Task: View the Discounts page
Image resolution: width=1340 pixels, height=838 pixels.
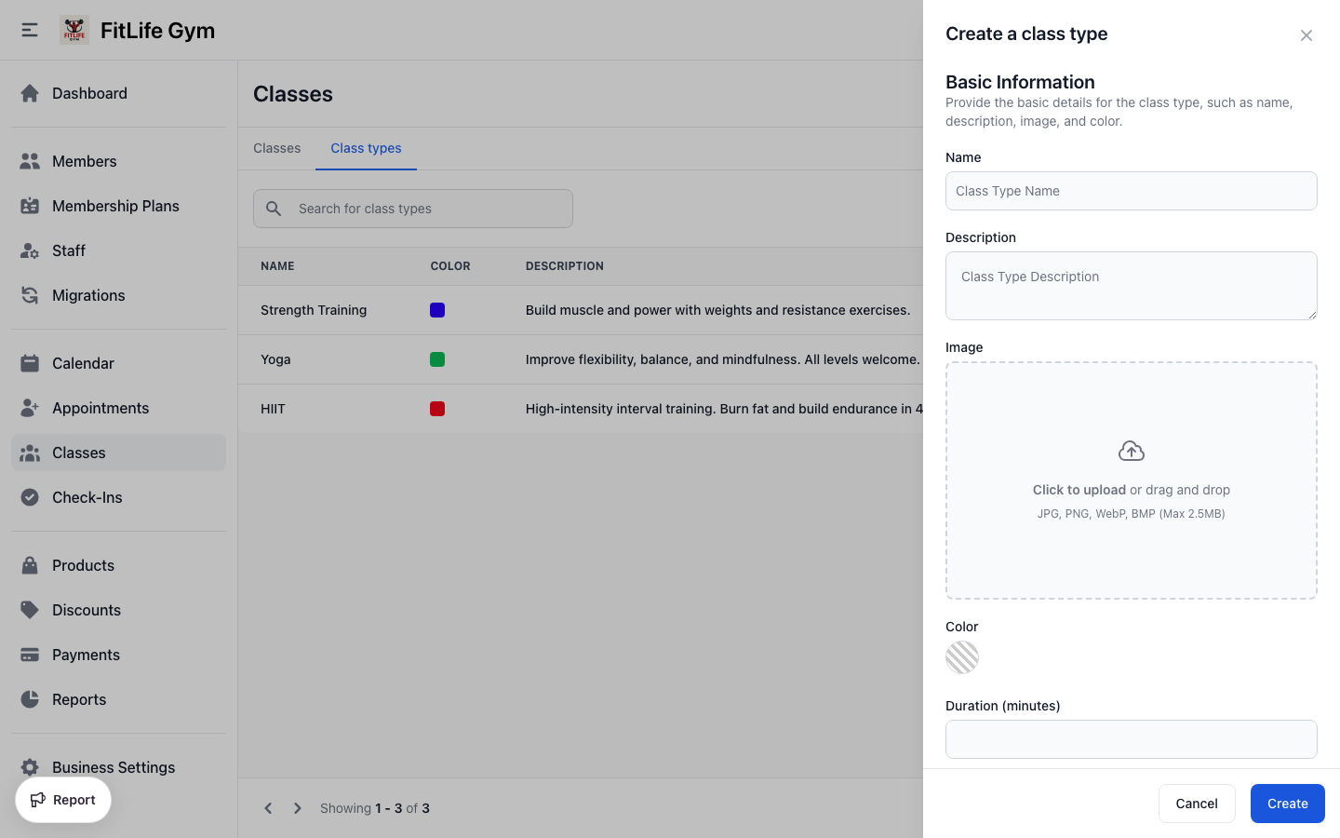Action: (x=87, y=610)
